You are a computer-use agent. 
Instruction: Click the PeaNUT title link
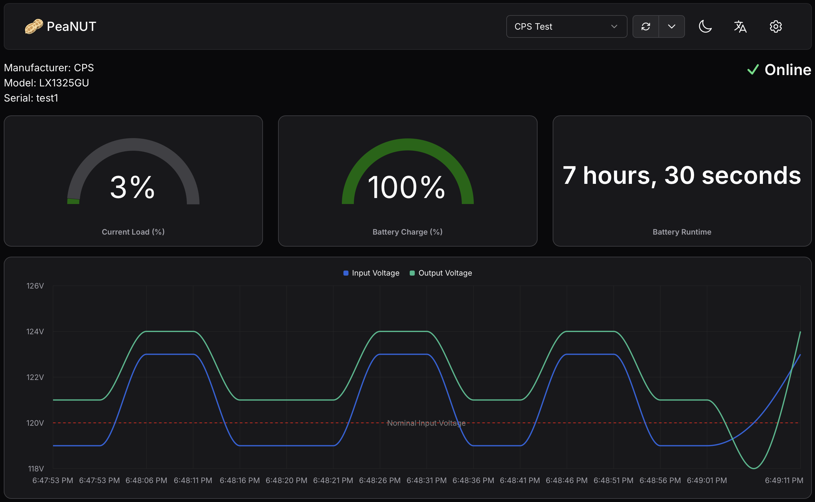(71, 26)
